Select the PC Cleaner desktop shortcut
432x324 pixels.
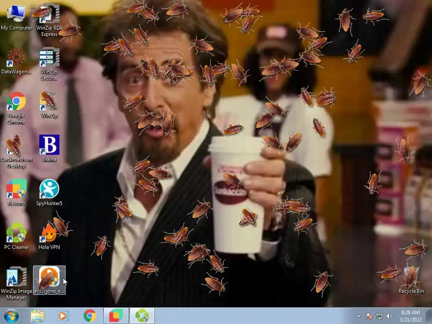pyautogui.click(x=16, y=236)
